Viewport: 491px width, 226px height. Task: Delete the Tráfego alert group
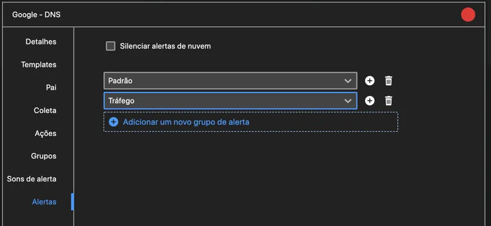click(388, 101)
